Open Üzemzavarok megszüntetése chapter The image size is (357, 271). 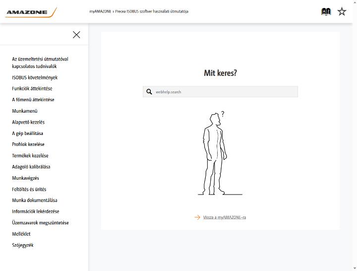[40, 223]
